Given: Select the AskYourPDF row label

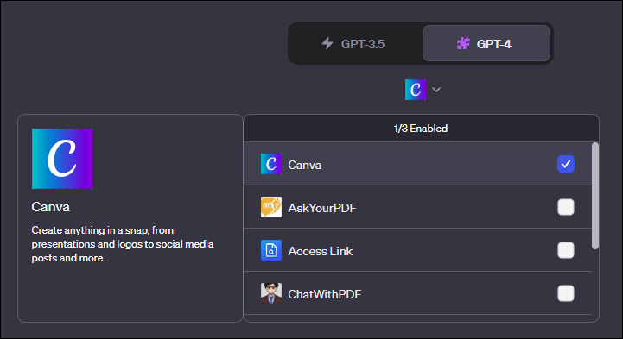Looking at the screenshot, I should coord(322,208).
